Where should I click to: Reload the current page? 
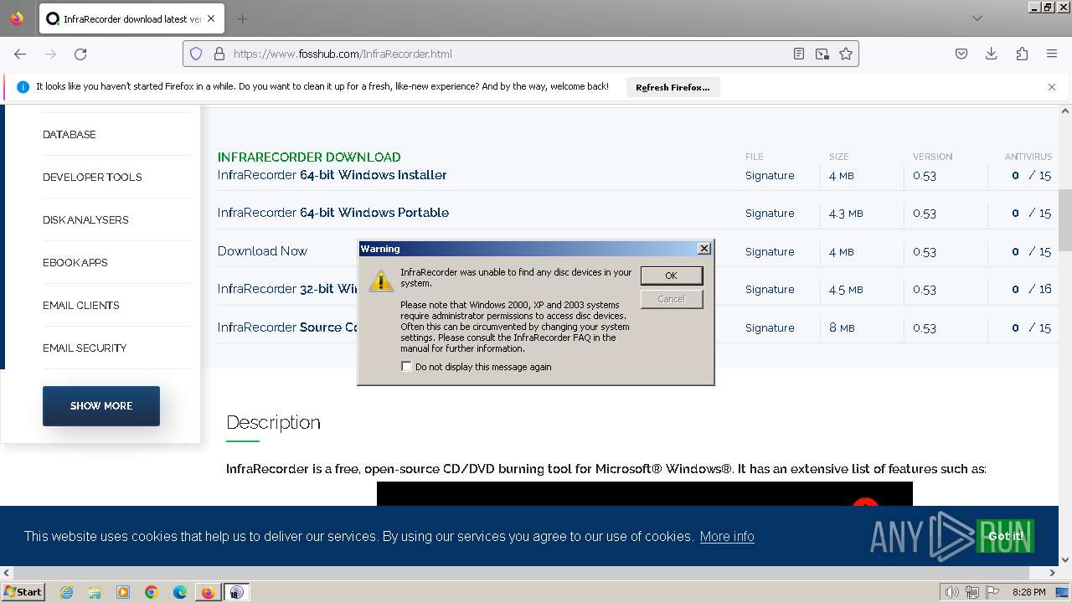pyautogui.click(x=80, y=54)
